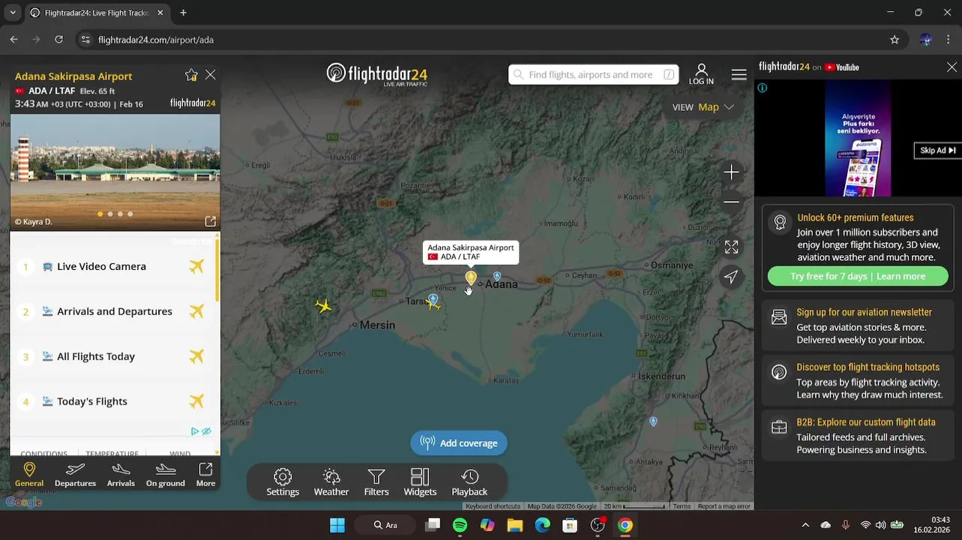Open Today's Flights ad item

[115, 401]
